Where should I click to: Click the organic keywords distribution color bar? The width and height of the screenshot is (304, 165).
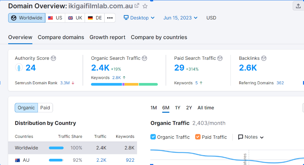124,84
